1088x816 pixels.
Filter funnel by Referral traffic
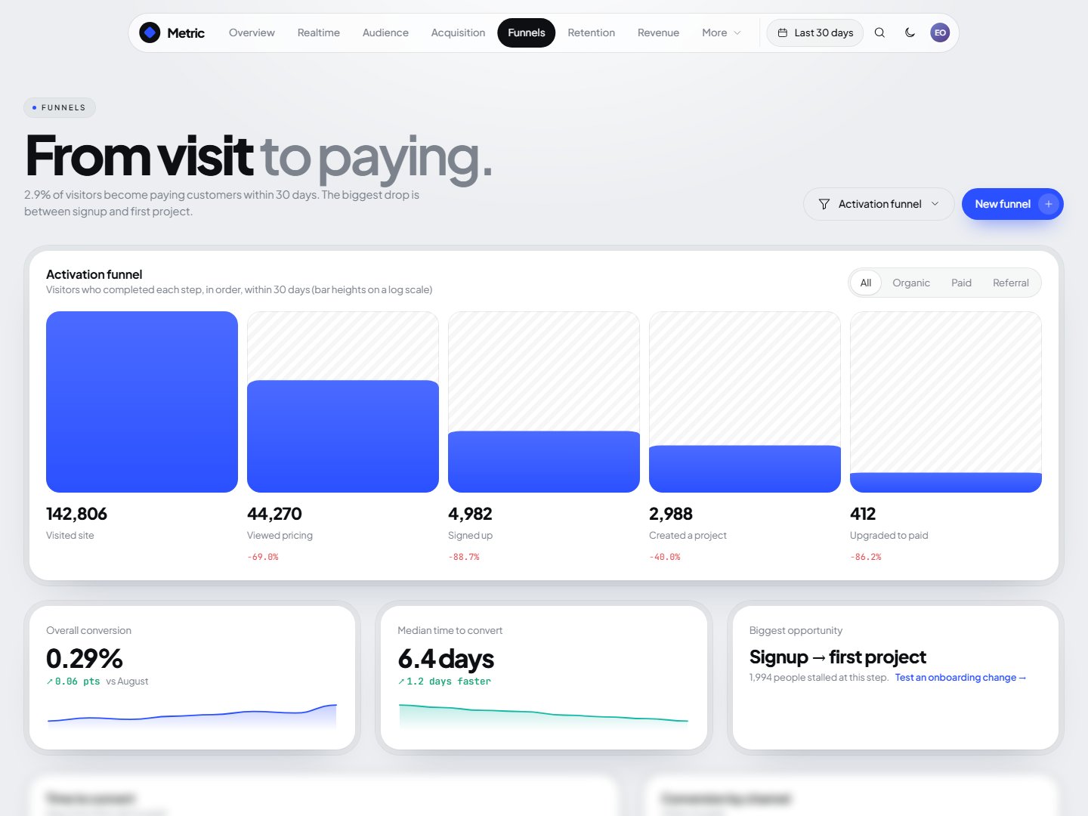(x=1011, y=283)
